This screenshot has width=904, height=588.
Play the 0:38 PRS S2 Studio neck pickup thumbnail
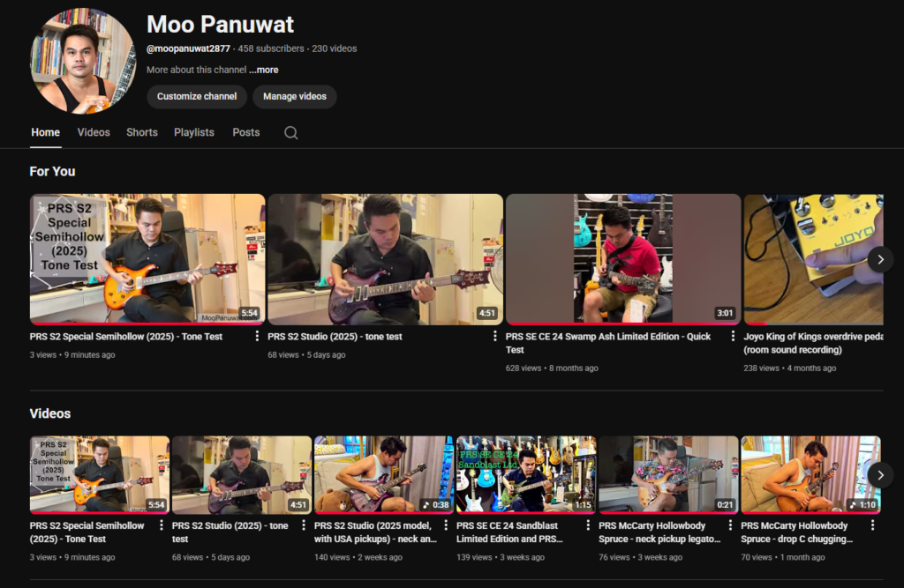tap(384, 474)
